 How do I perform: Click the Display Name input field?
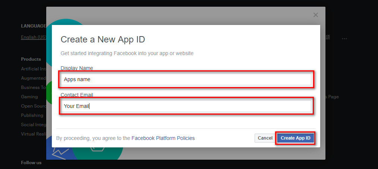(x=186, y=79)
